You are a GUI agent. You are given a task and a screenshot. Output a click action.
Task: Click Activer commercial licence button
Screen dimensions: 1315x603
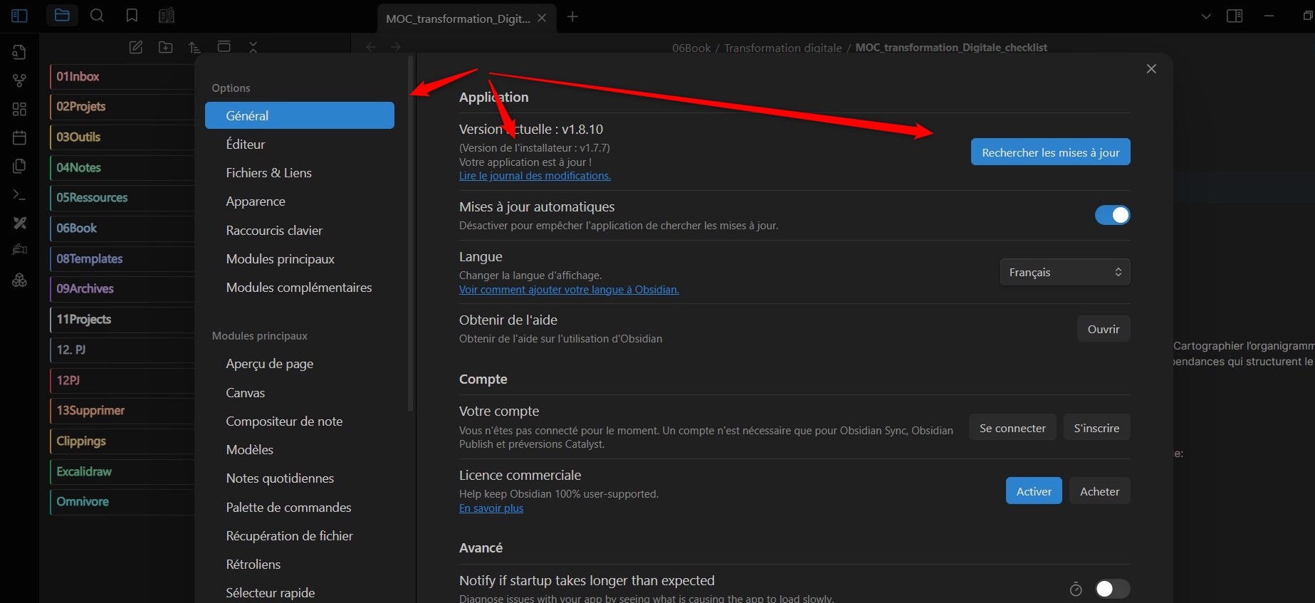(x=1034, y=491)
